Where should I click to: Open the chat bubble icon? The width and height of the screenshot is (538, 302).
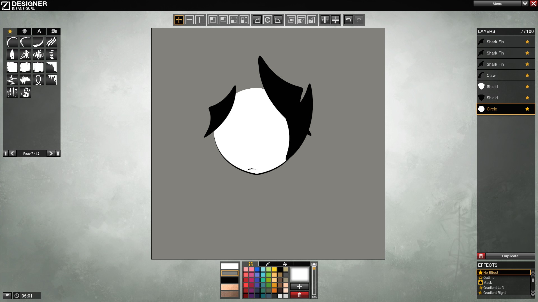[7, 296]
